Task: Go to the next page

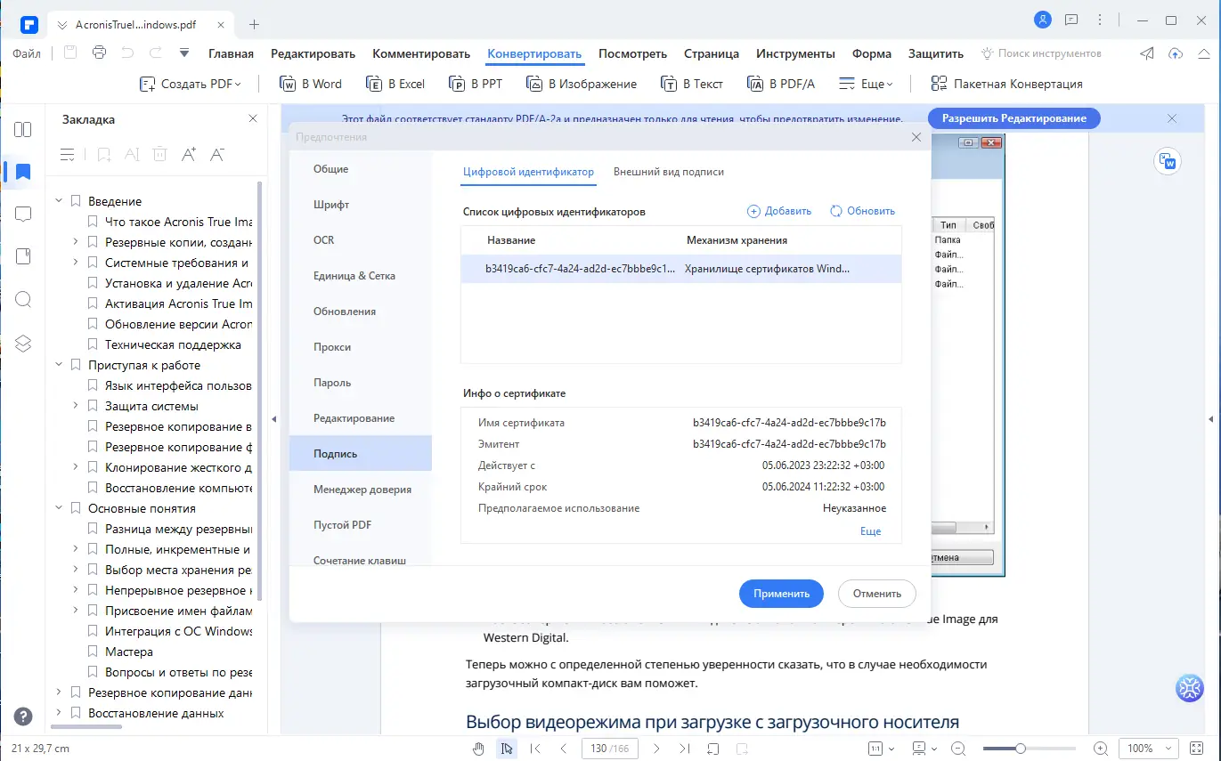Action: coord(656,749)
